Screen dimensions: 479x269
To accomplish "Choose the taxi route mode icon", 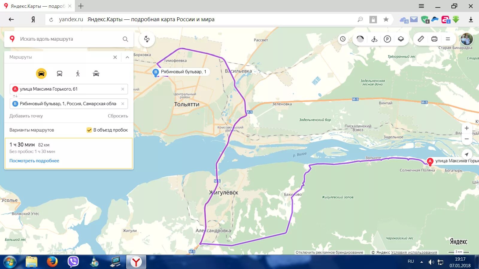I will tap(96, 74).
